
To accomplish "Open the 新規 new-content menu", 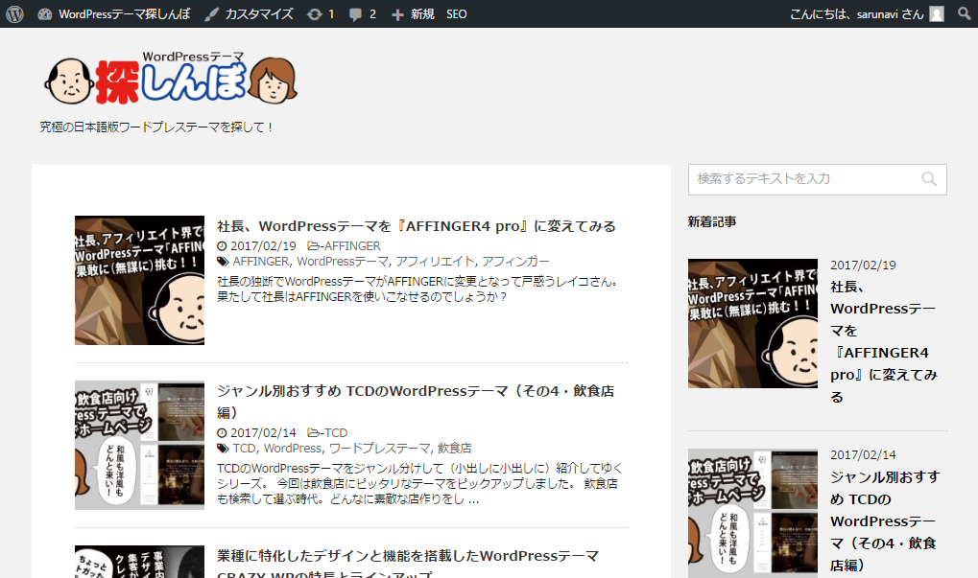I will pos(413,13).
